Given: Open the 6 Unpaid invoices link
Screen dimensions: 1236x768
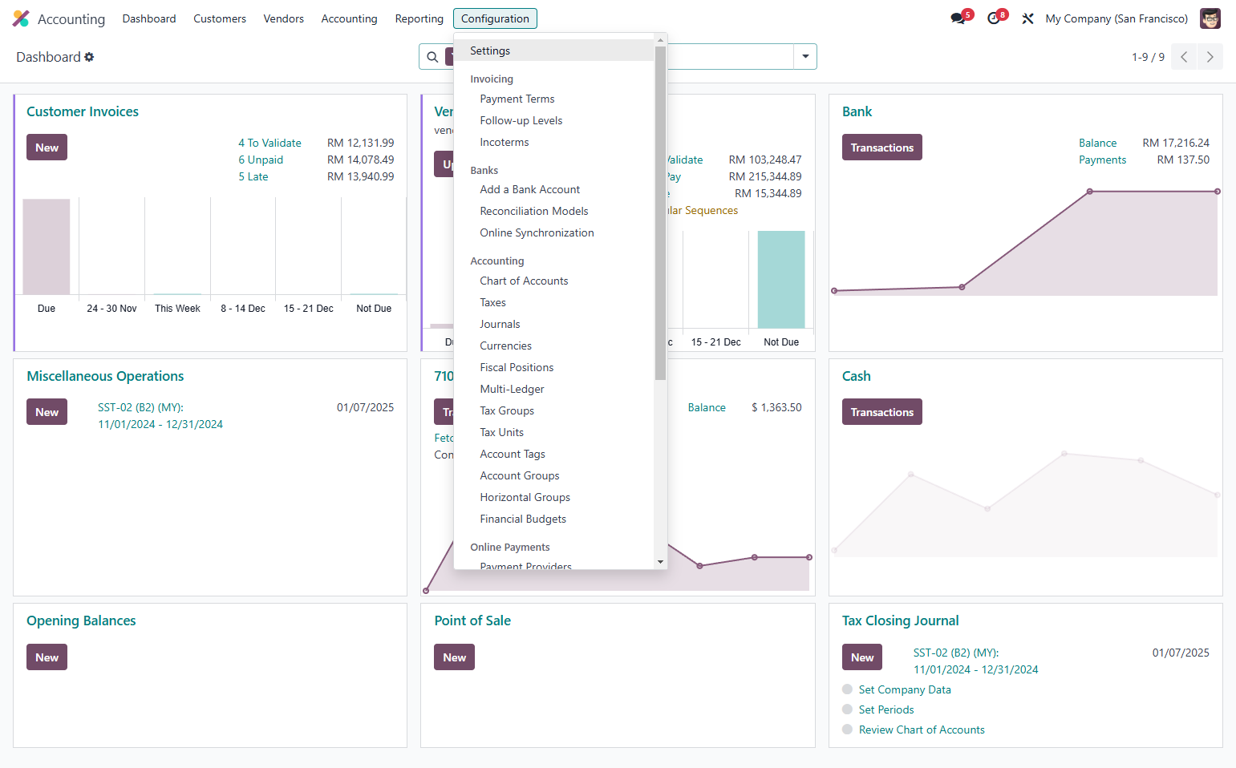Looking at the screenshot, I should click(x=261, y=160).
